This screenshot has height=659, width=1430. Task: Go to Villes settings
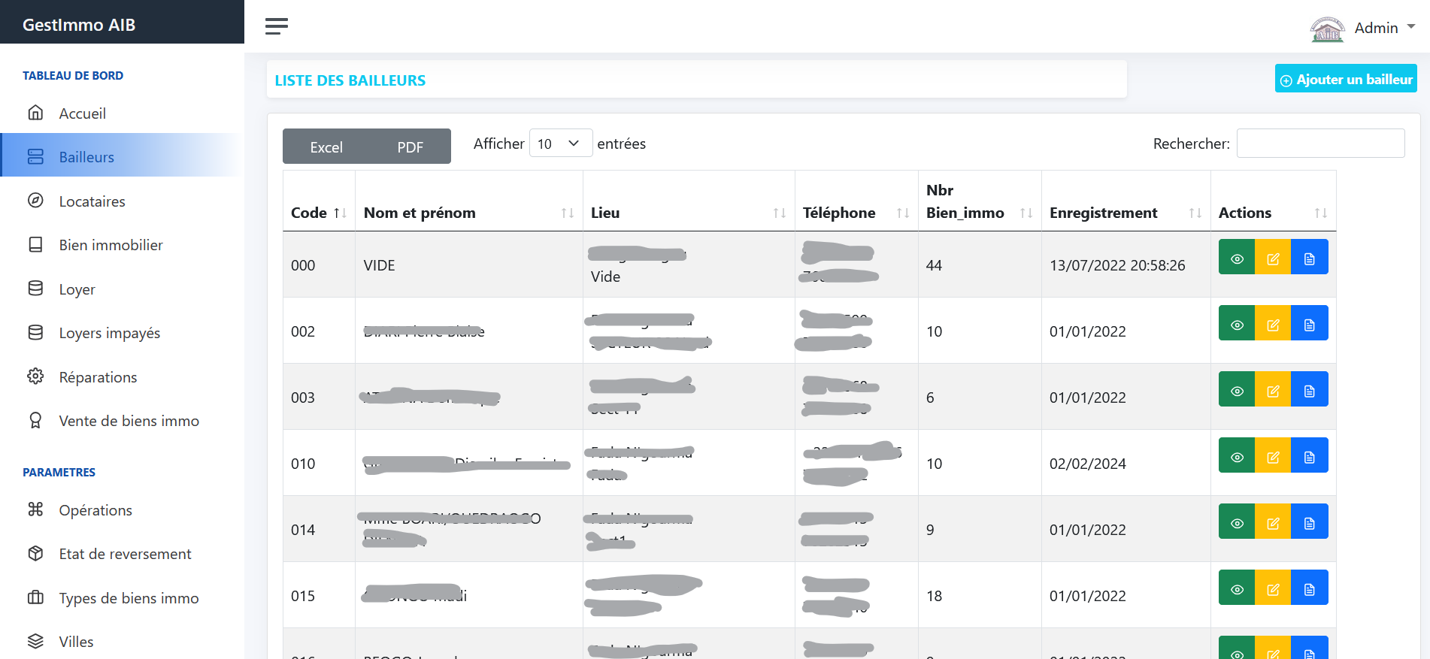pos(122,642)
